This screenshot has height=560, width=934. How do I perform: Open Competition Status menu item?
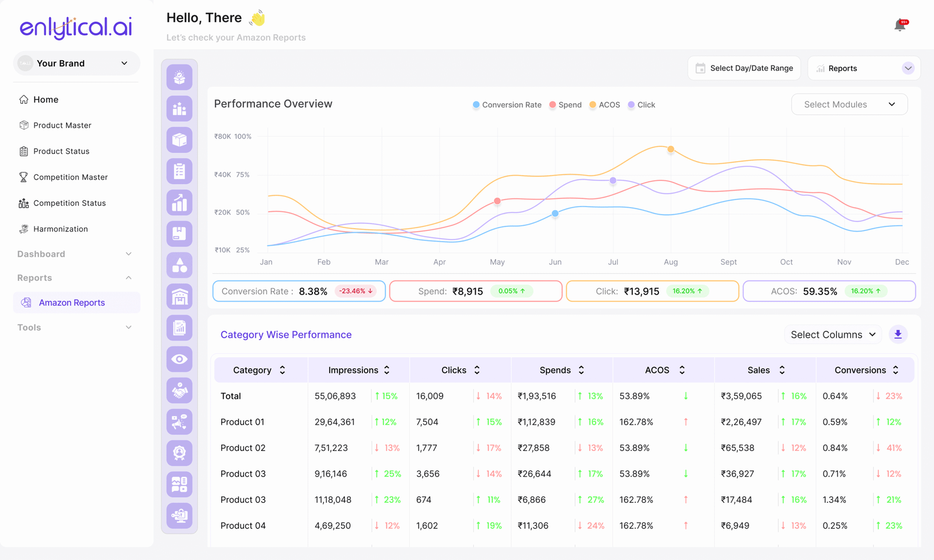click(x=69, y=203)
